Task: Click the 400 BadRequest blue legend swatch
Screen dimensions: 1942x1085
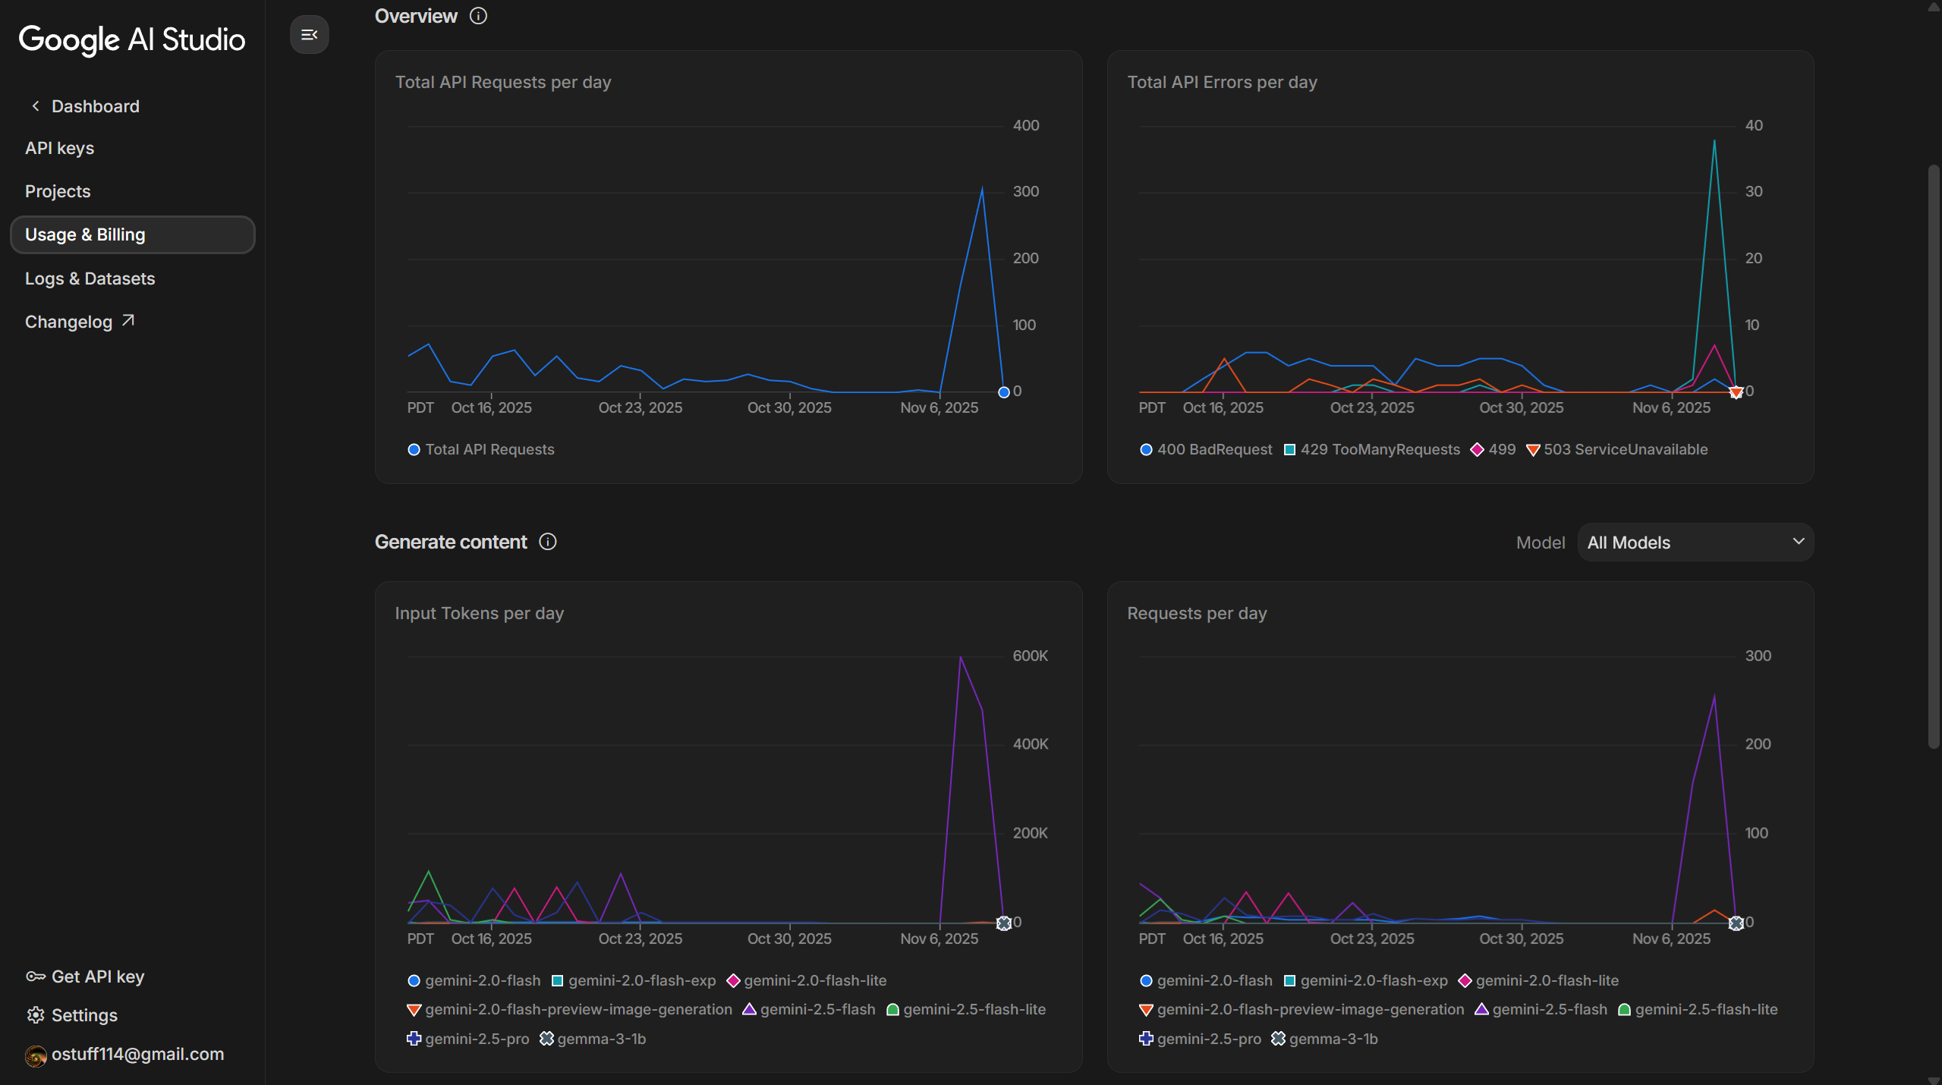Action: [1146, 450]
